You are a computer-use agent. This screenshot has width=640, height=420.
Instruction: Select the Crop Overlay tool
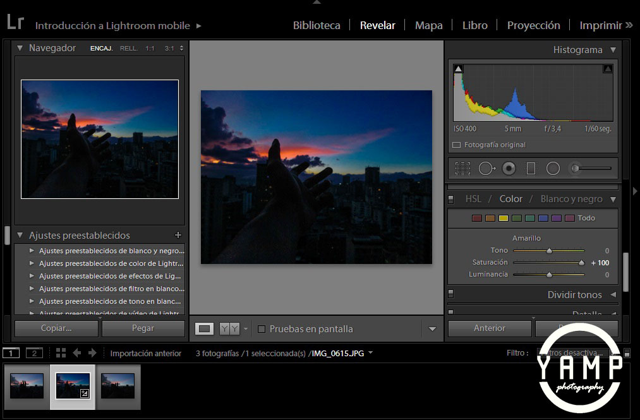463,169
